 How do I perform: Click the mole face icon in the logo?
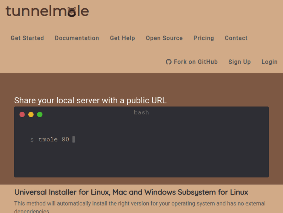(x=72, y=11)
